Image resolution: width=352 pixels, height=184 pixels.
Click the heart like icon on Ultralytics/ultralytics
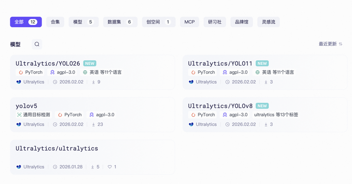click(110, 167)
